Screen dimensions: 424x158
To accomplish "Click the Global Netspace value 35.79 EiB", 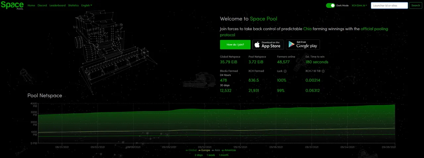I will click(x=229, y=62).
